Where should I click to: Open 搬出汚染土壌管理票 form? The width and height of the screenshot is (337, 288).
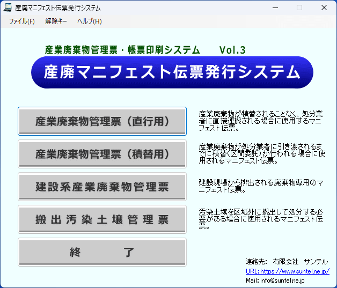[102, 219]
